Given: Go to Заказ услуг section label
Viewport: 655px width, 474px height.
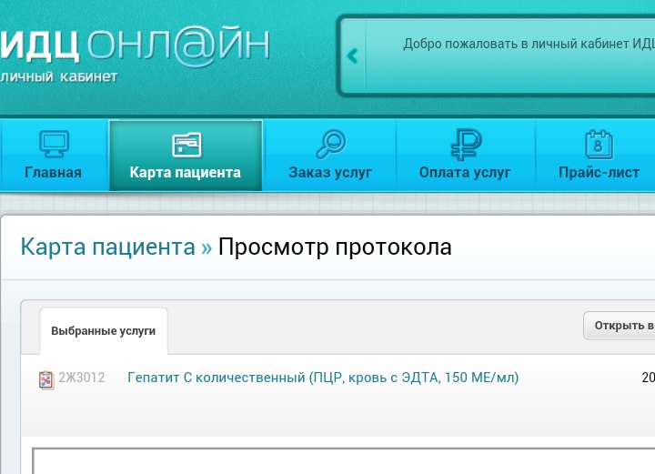Looking at the screenshot, I should coord(329,172).
